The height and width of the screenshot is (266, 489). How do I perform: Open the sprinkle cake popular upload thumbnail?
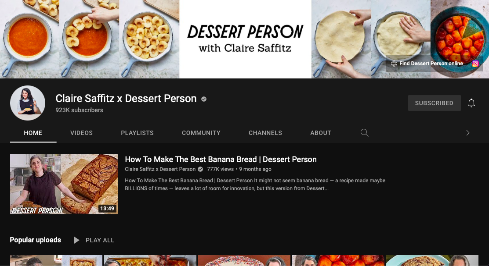tap(244, 260)
